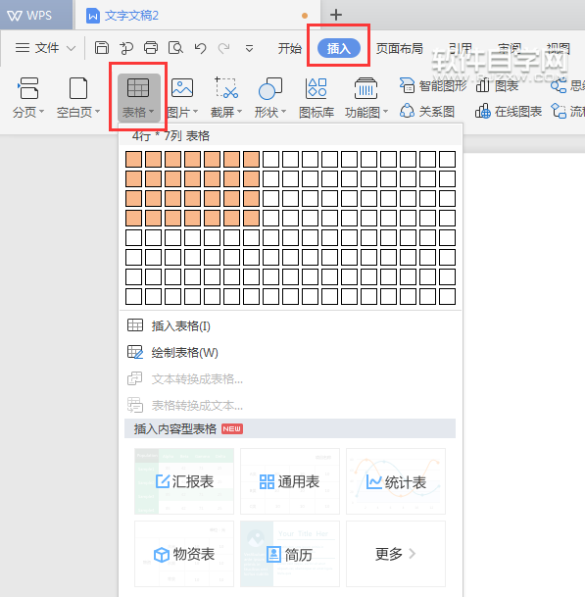Open print preview icon
585x597 pixels.
(175, 48)
